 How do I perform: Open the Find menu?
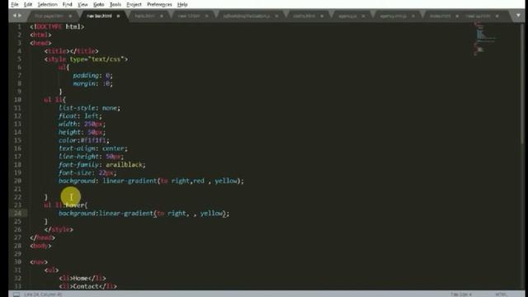click(68, 4)
